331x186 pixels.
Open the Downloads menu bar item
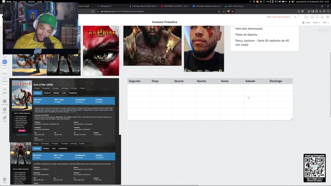tap(48, 2)
